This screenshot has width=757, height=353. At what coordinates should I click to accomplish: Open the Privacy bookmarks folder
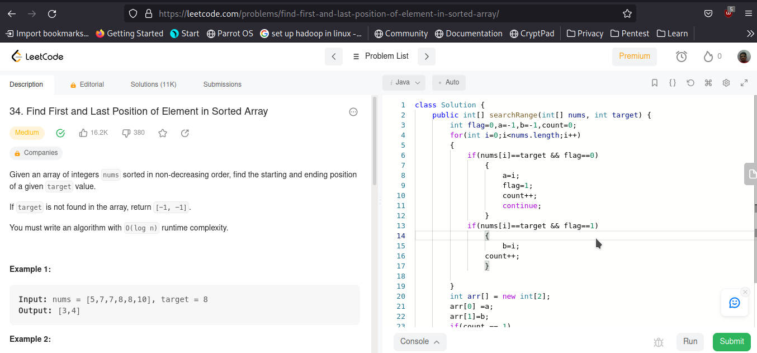(585, 34)
